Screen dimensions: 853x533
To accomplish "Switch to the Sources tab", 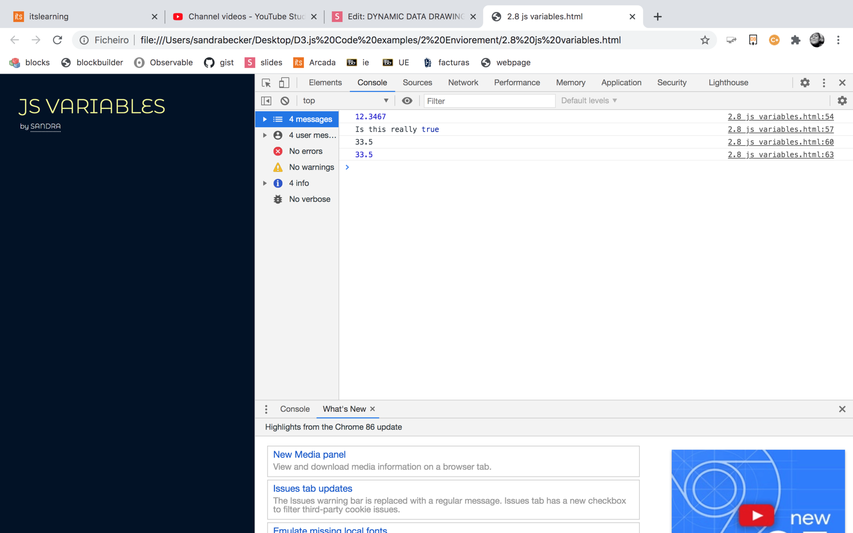I will 417,83.
